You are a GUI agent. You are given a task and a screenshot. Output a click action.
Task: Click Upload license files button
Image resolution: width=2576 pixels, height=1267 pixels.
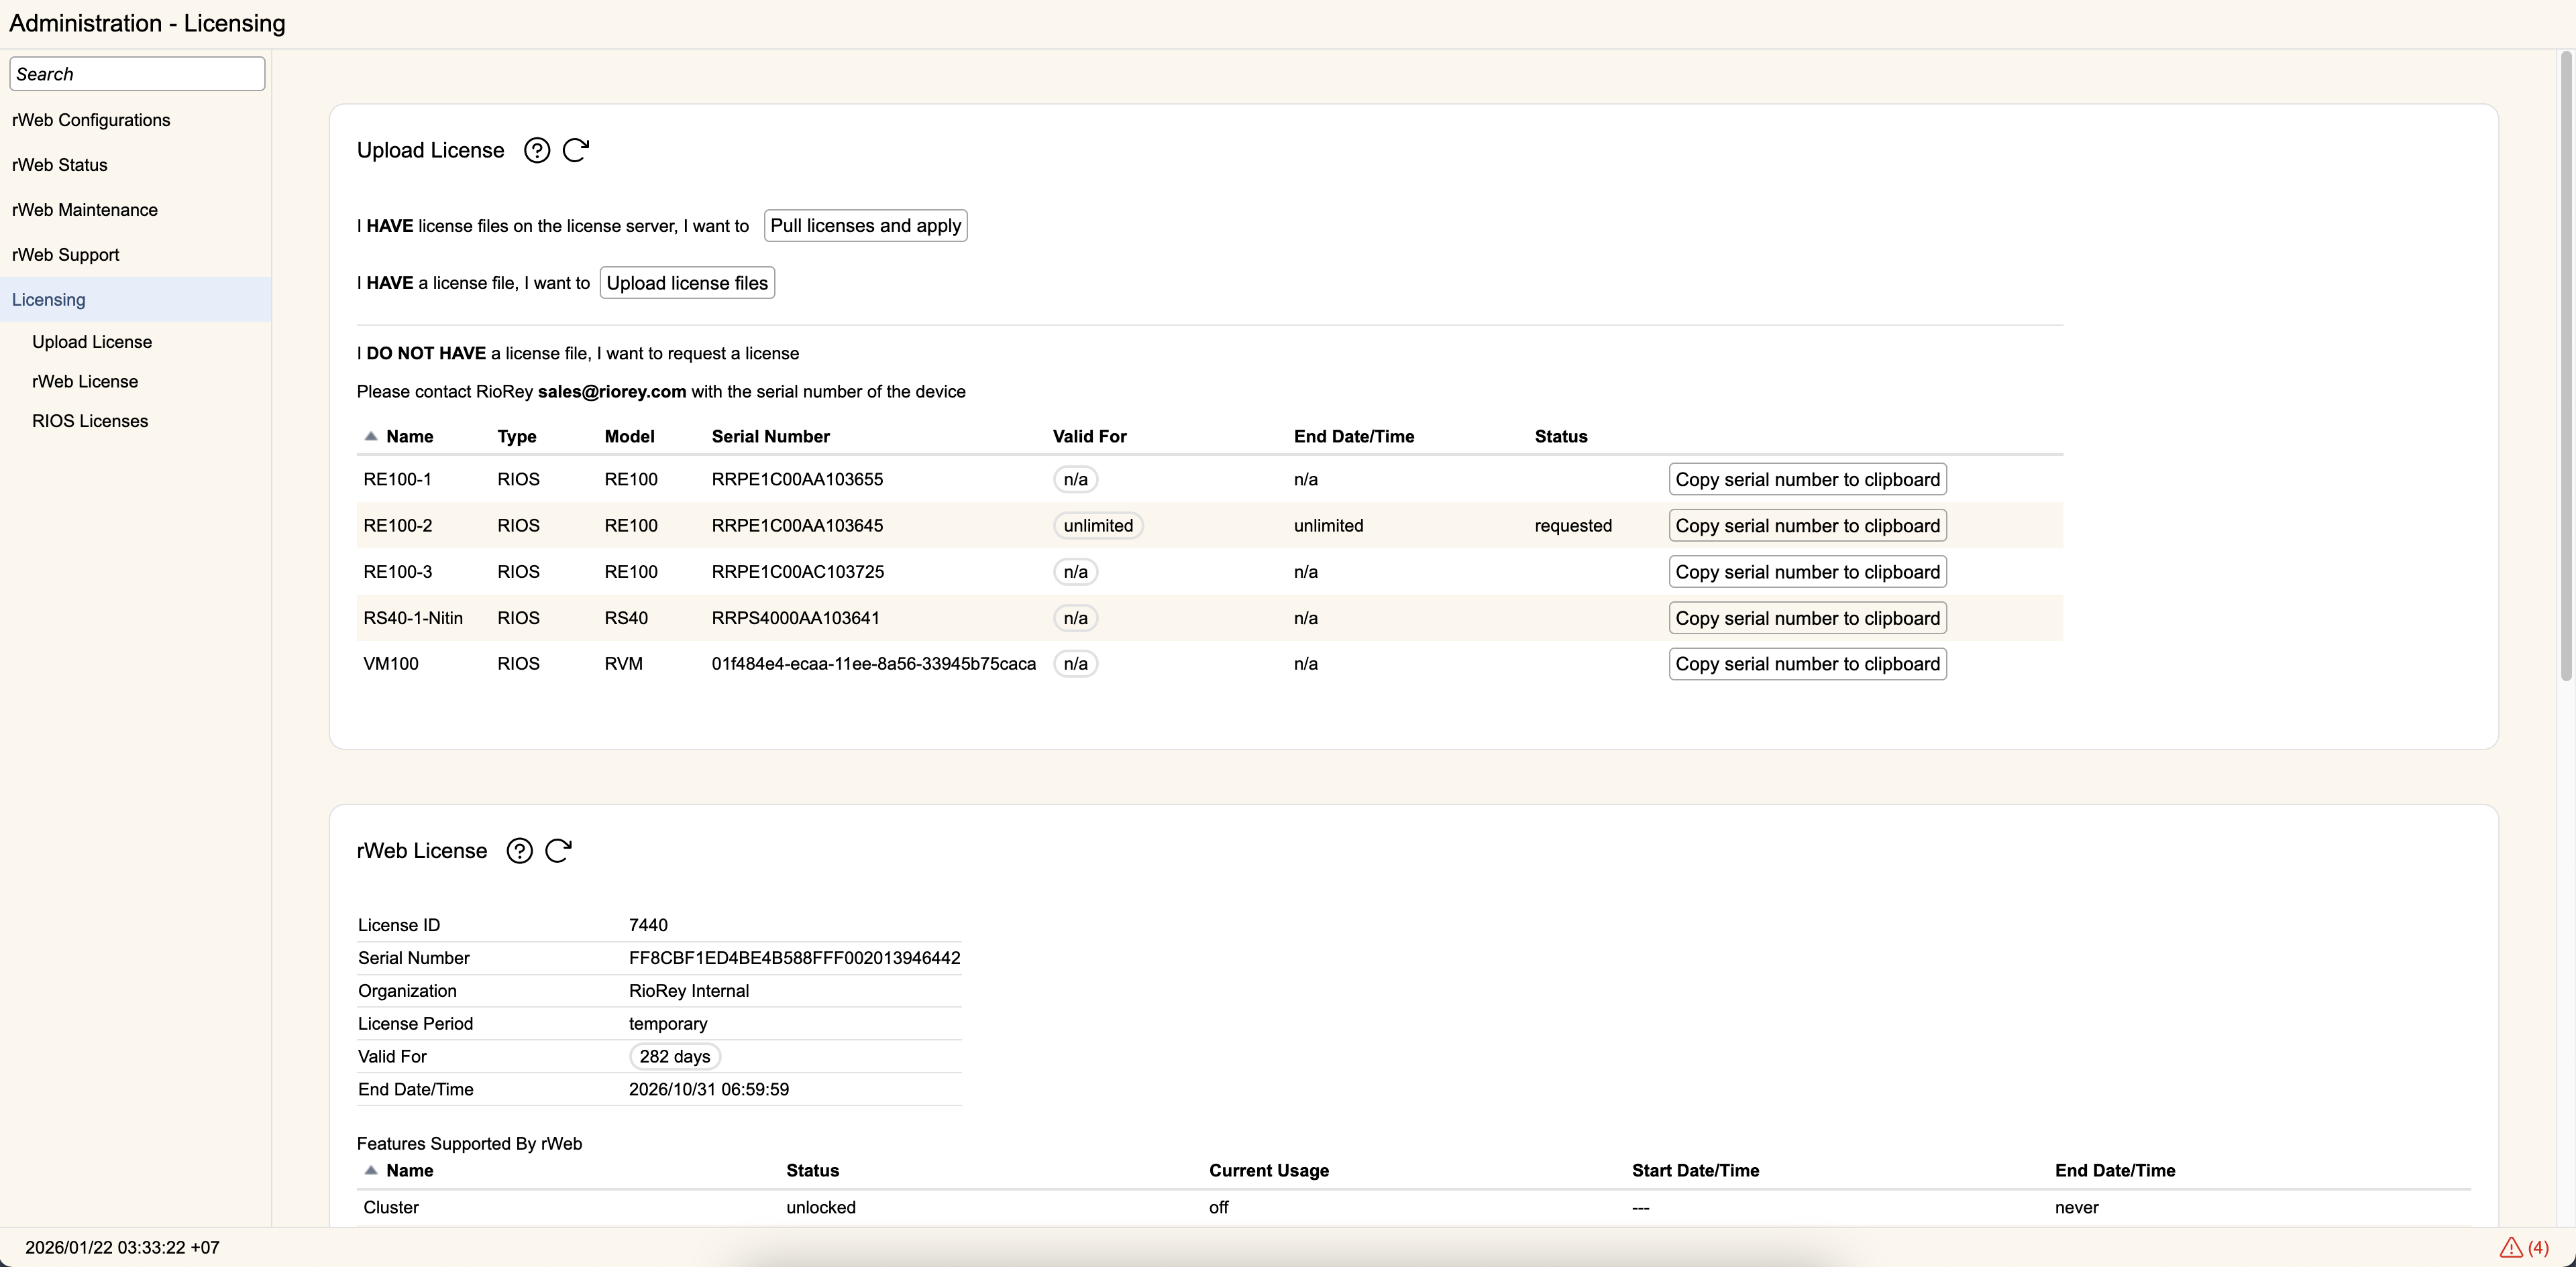pos(687,283)
